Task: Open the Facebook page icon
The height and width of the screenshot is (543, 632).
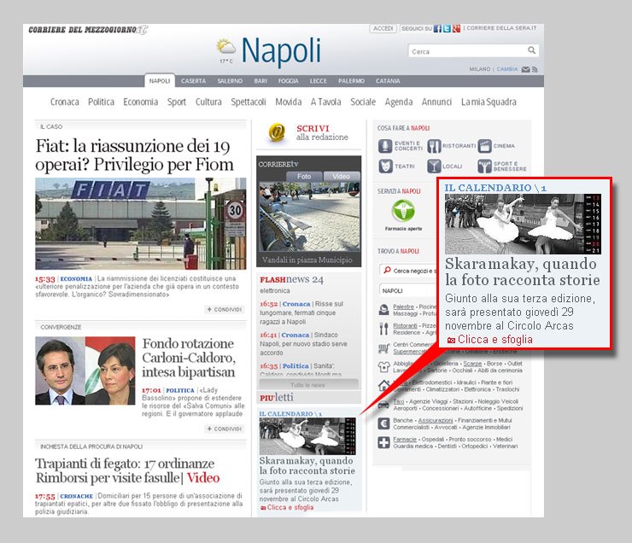Action: click(437, 28)
